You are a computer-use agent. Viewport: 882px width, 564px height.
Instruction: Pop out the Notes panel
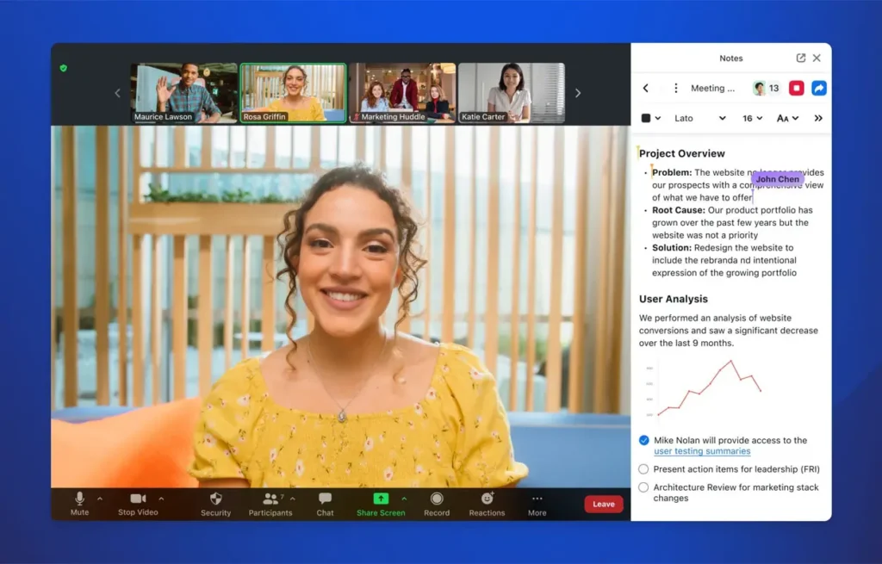click(x=800, y=59)
